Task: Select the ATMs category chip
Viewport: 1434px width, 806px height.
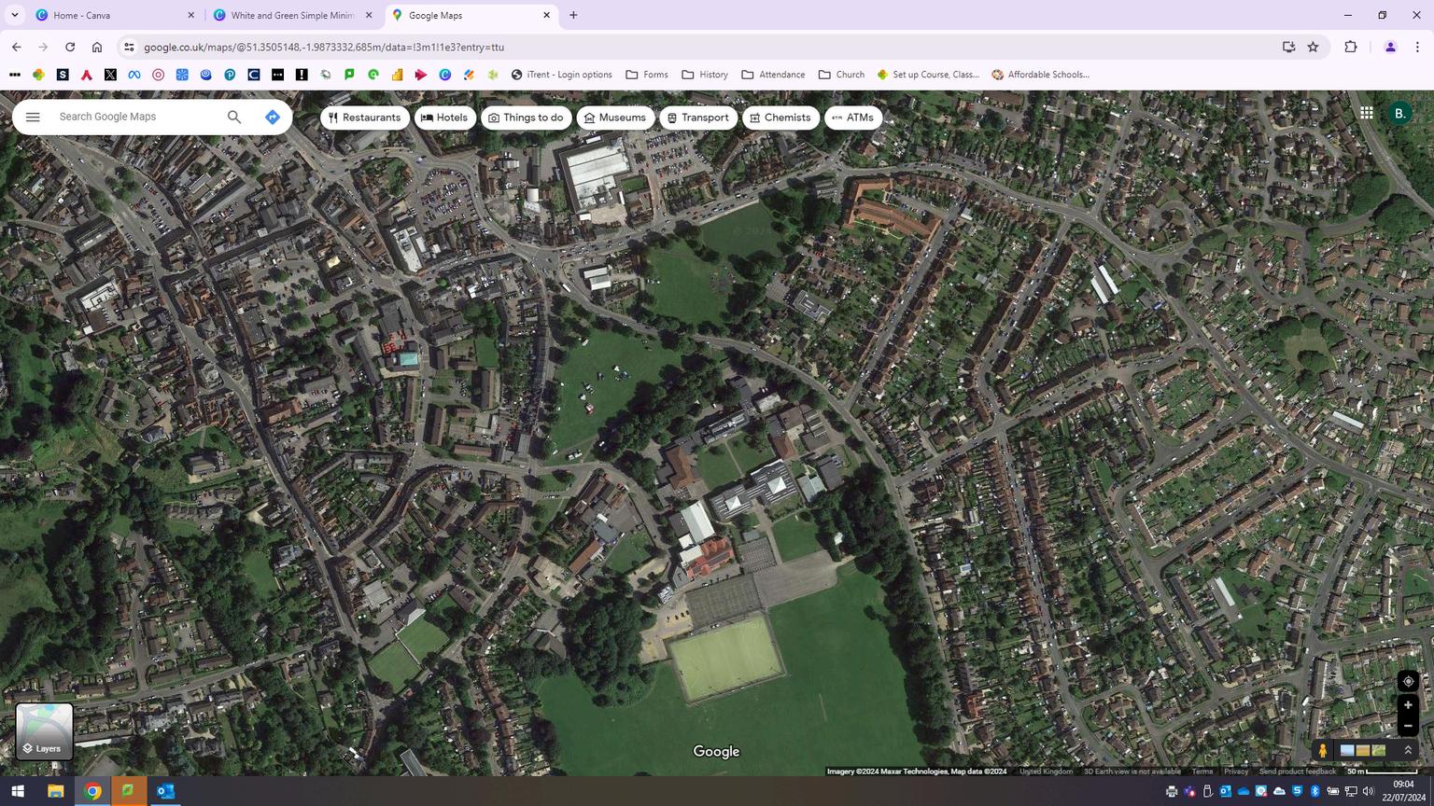Action: click(x=852, y=118)
